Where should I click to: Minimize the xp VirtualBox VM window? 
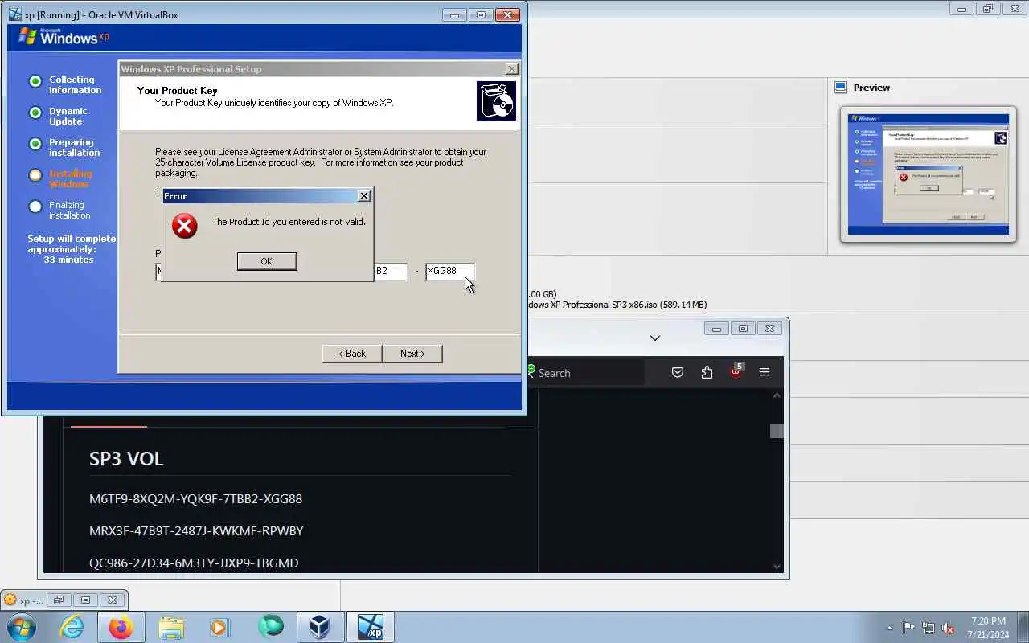pos(454,14)
